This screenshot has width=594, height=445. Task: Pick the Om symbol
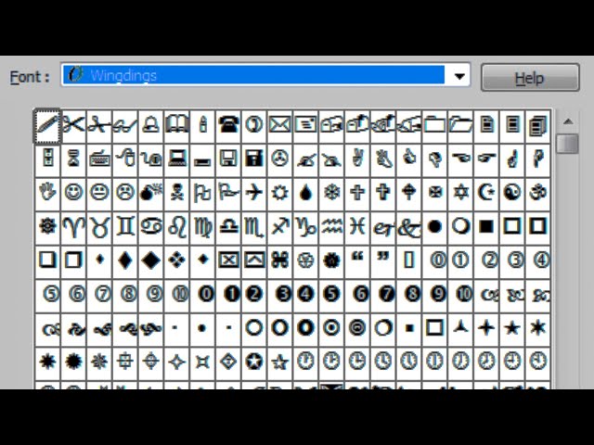(538, 192)
